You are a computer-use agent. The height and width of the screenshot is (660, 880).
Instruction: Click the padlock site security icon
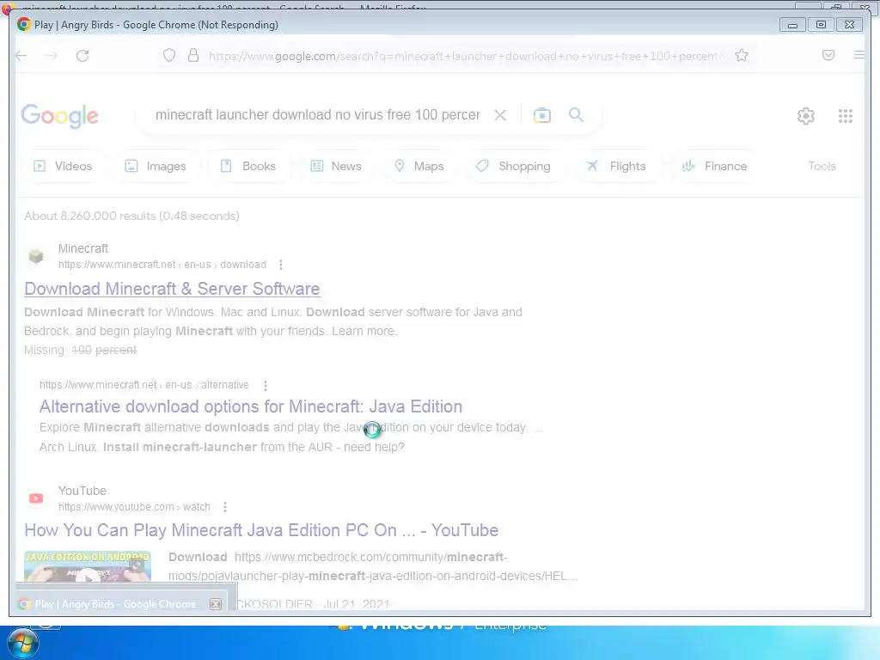point(193,55)
